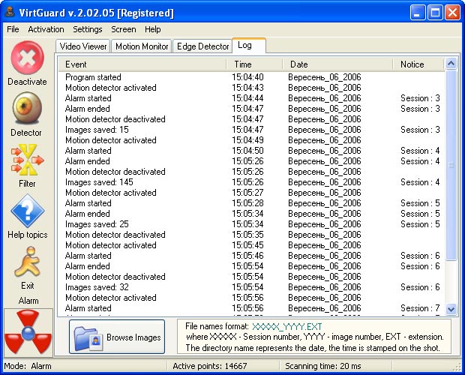Sort log by Time column header
Screen dimensions: 465x375
[x=254, y=64]
